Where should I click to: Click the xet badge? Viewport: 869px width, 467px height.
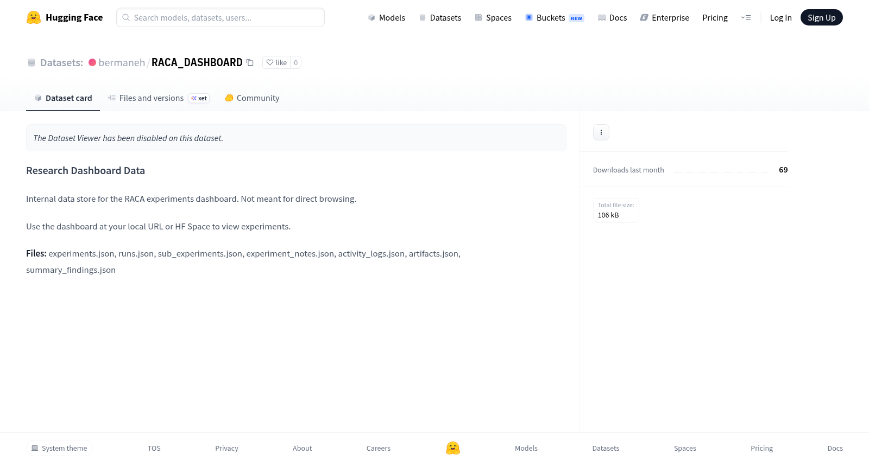tap(199, 98)
